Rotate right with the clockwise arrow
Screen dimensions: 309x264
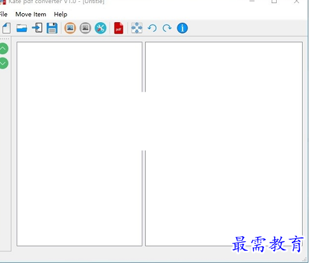pos(167,28)
